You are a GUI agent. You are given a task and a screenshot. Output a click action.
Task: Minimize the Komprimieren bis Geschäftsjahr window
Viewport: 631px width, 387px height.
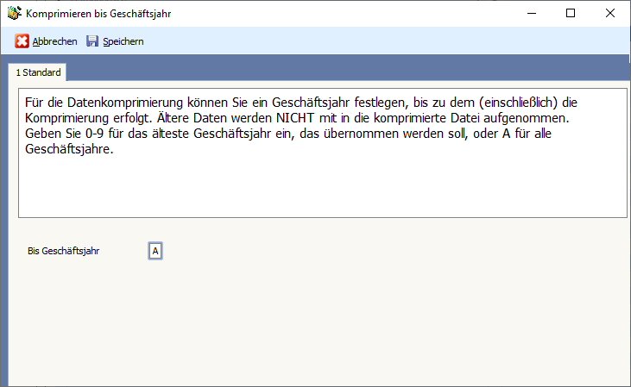532,13
